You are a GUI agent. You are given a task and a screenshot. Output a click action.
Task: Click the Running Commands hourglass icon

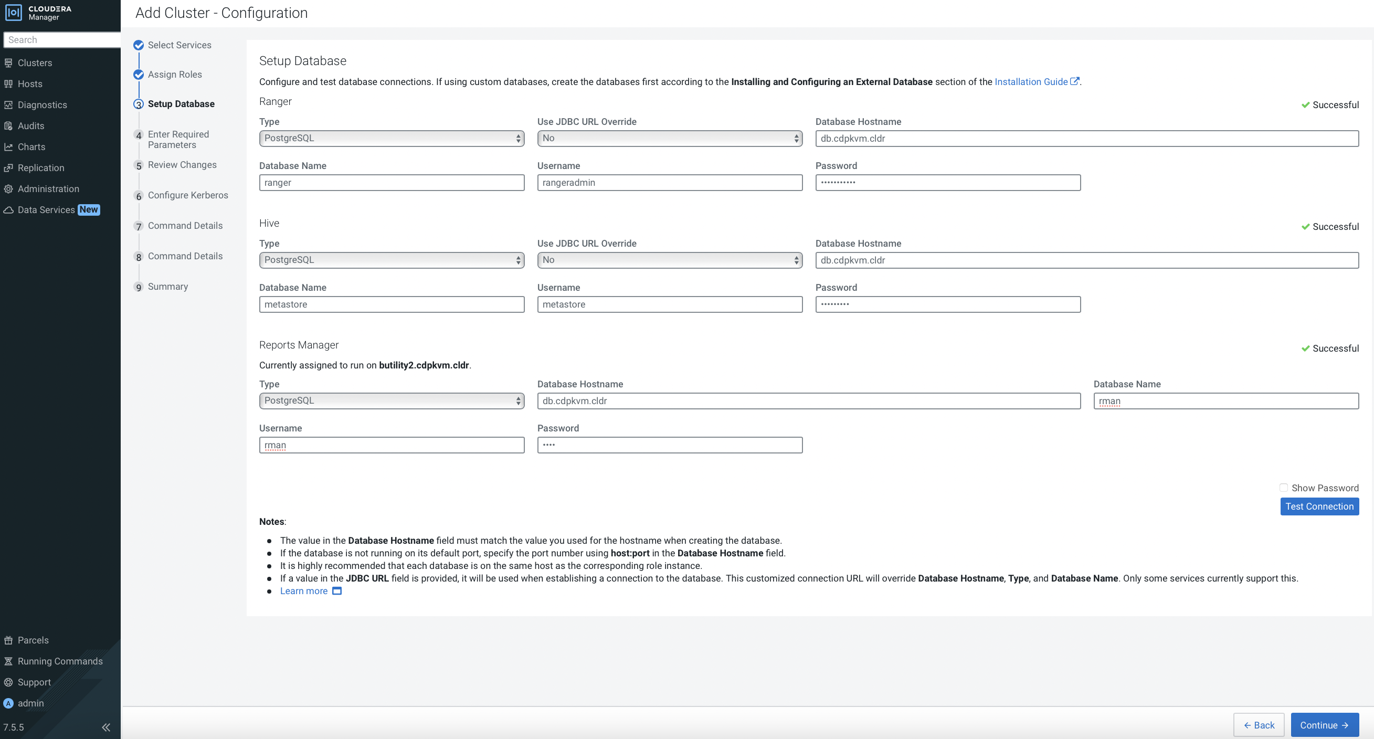(8, 661)
